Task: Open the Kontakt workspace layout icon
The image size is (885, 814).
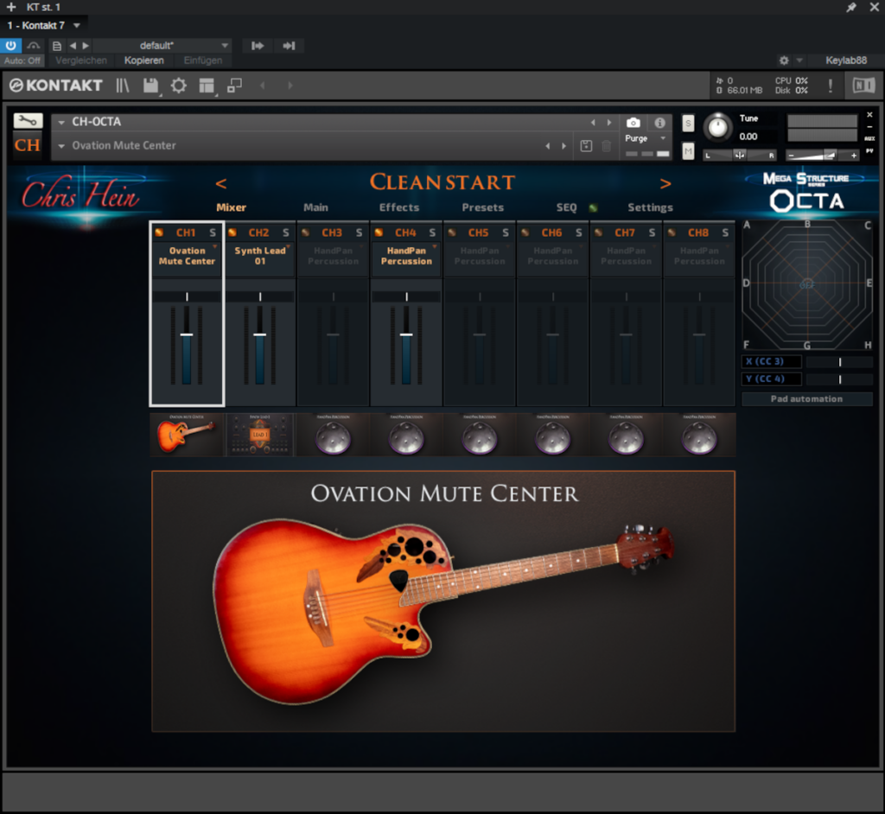Action: [x=207, y=86]
